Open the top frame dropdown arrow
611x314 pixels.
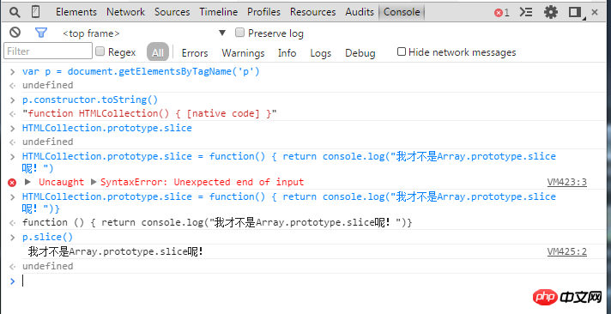click(x=222, y=33)
